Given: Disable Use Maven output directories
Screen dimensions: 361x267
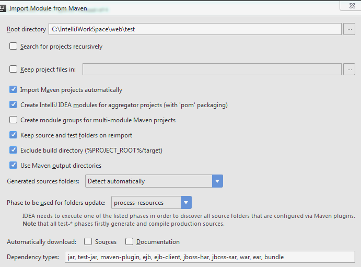Looking at the screenshot, I should pos(13,165).
